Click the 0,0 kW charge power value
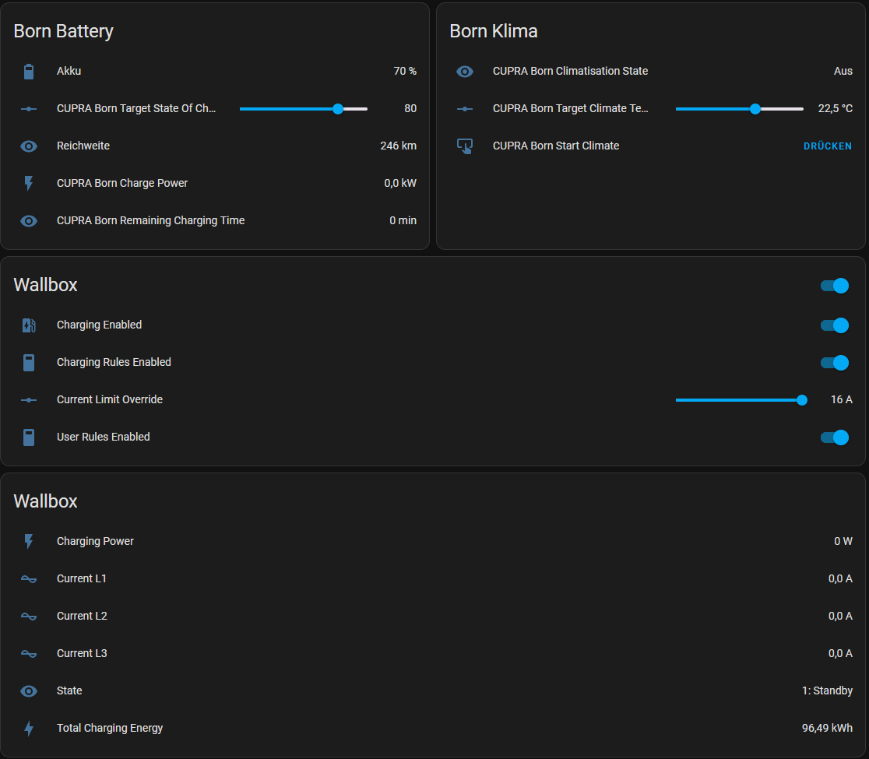869x759 pixels. click(x=400, y=184)
